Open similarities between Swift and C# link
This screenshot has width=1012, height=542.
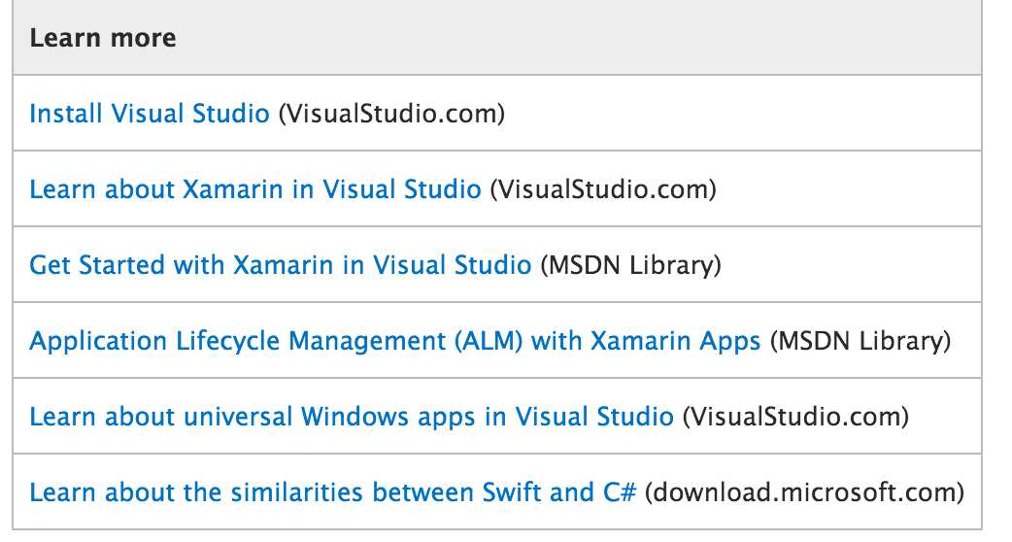[x=333, y=492]
